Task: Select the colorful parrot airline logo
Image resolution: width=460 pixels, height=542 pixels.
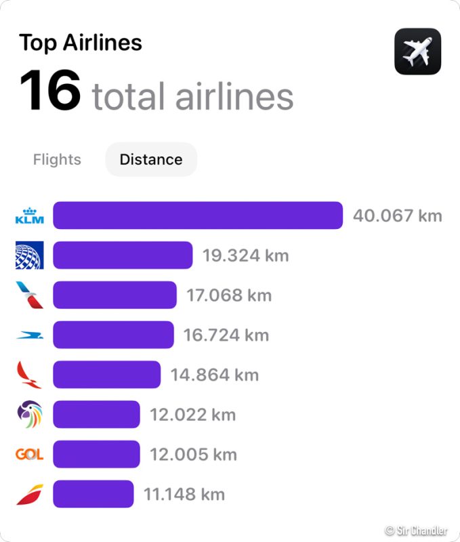Action: click(29, 414)
